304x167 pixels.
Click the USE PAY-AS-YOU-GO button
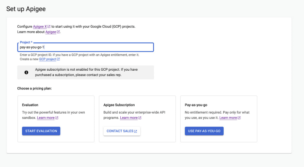(x=204, y=131)
